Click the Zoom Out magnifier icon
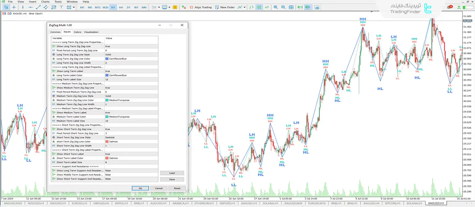The image size is (475, 207). click(x=283, y=7)
